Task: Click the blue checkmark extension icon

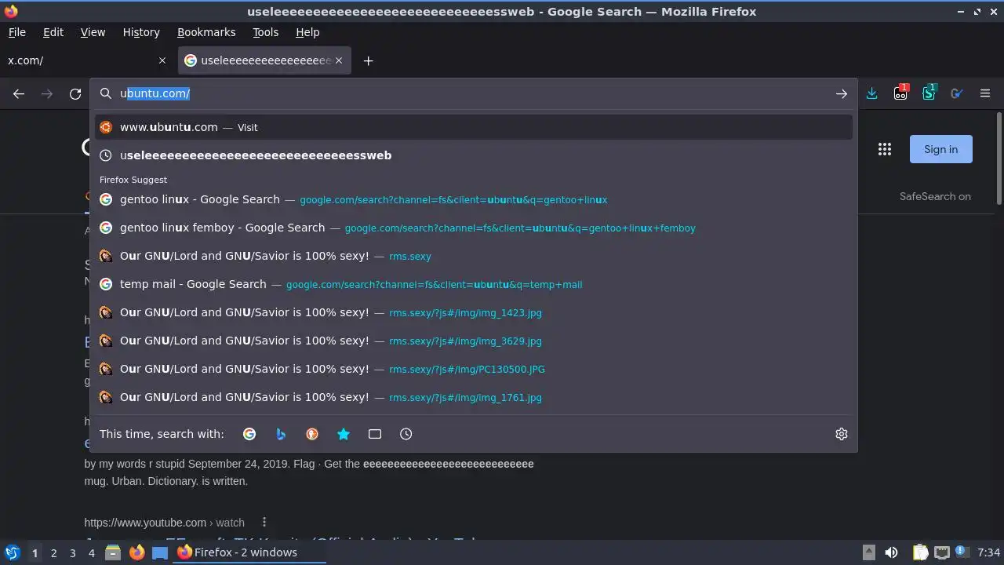Action: [957, 93]
